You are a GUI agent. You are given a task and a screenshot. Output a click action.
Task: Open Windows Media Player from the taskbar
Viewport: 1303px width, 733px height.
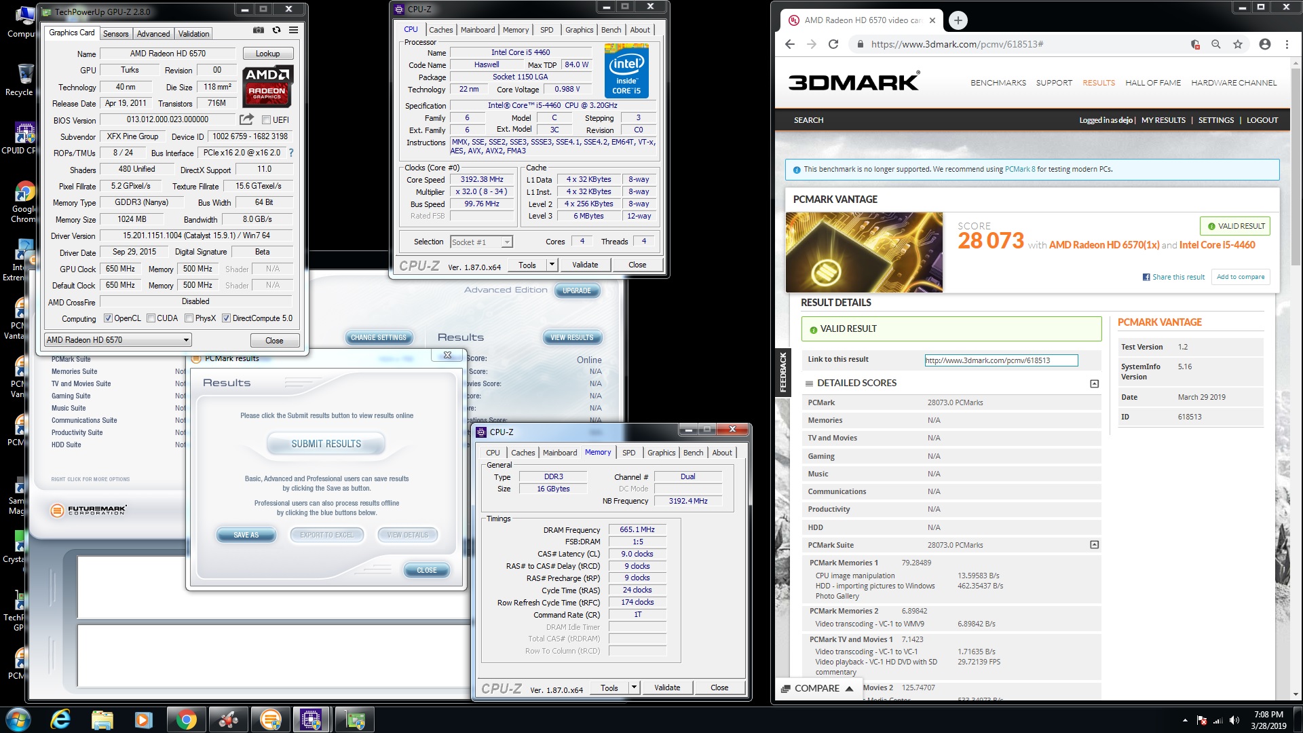tap(144, 719)
